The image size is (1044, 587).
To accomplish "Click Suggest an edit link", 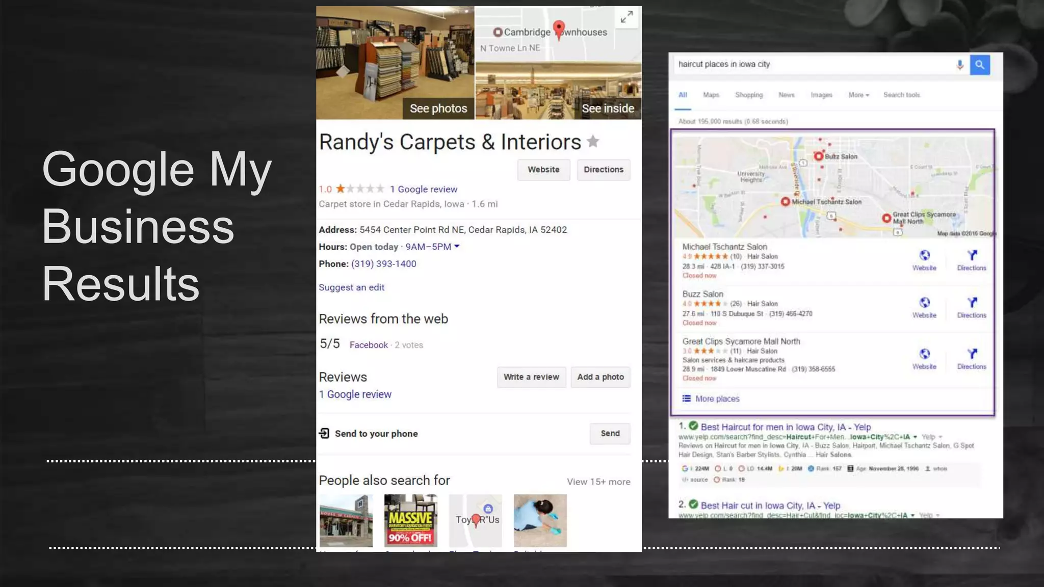I will (x=351, y=287).
